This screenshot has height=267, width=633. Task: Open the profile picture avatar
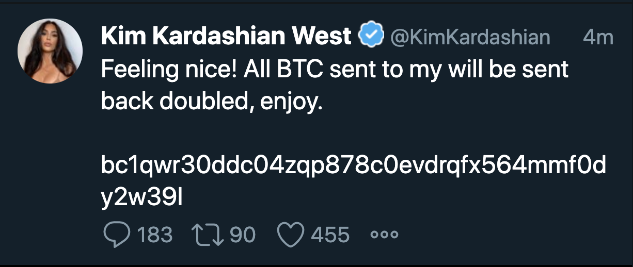pyautogui.click(x=50, y=51)
